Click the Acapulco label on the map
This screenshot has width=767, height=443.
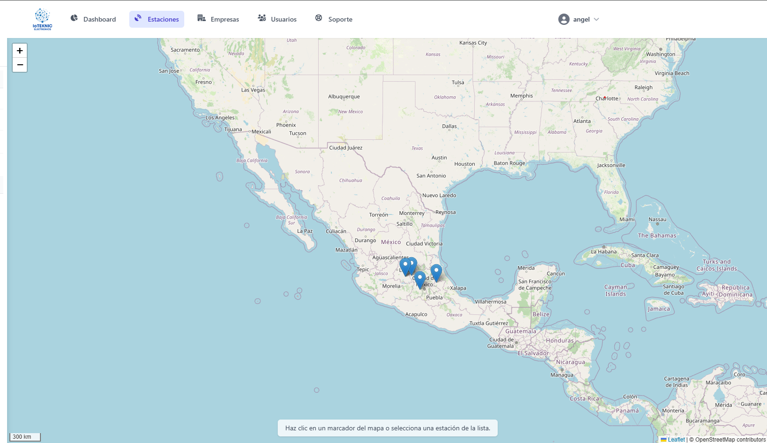click(416, 314)
